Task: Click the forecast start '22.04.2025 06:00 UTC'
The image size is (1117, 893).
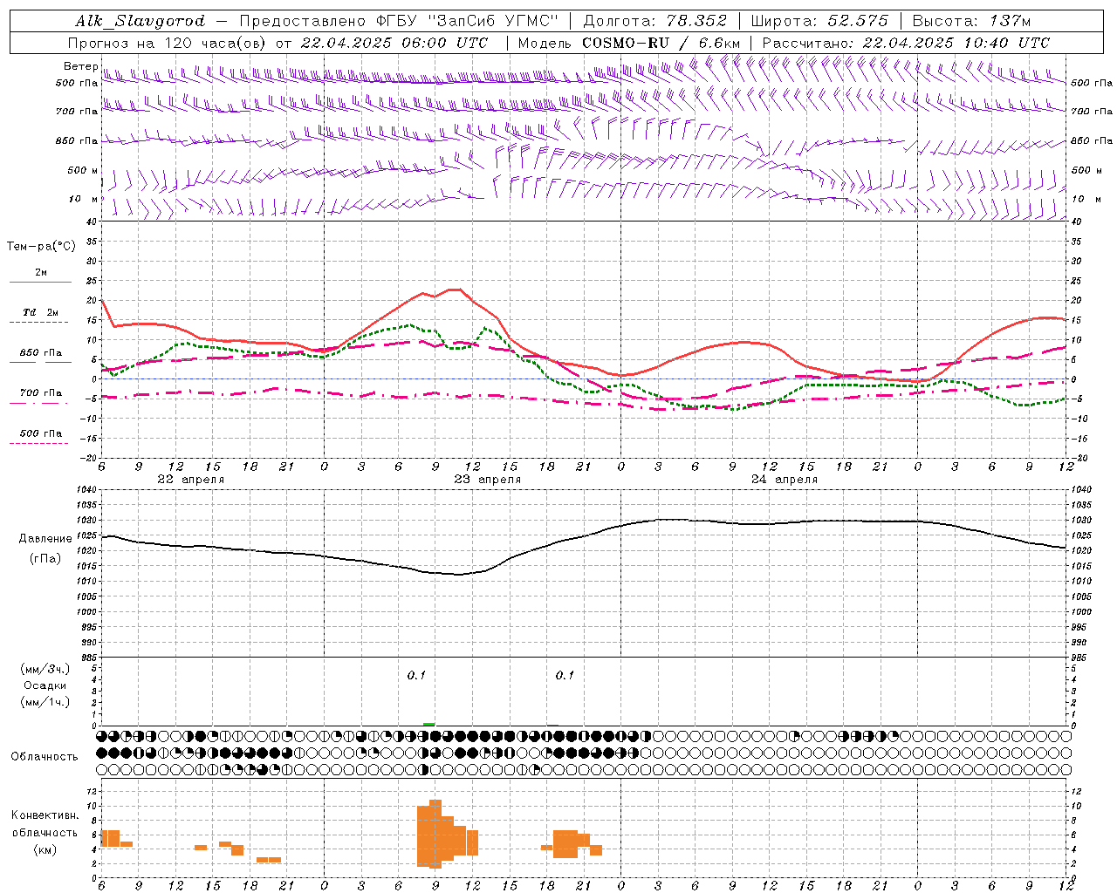Action: 394,43
